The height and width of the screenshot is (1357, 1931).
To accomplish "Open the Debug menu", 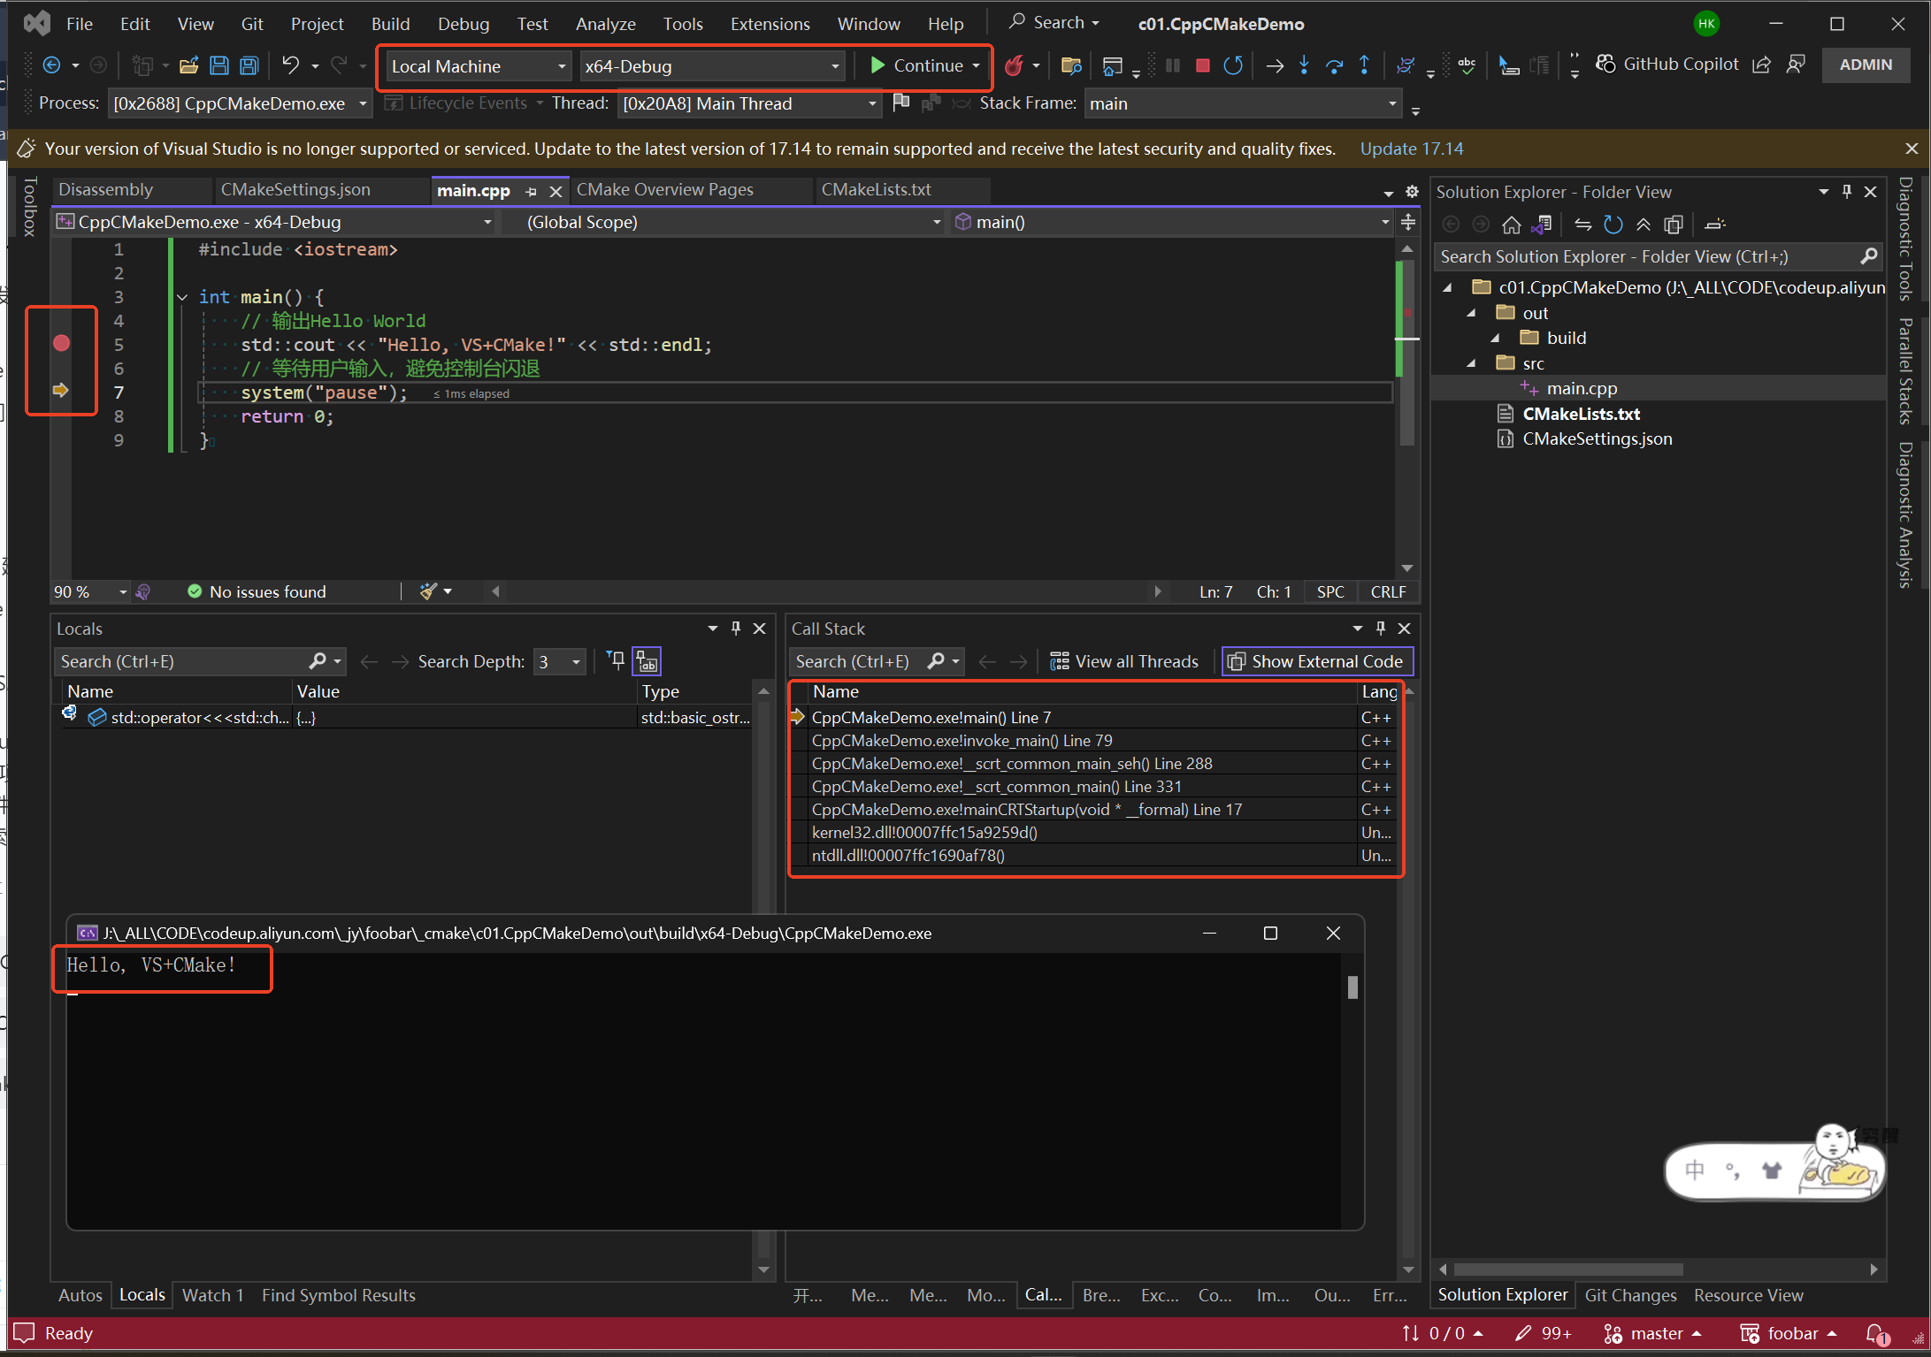I will (464, 24).
